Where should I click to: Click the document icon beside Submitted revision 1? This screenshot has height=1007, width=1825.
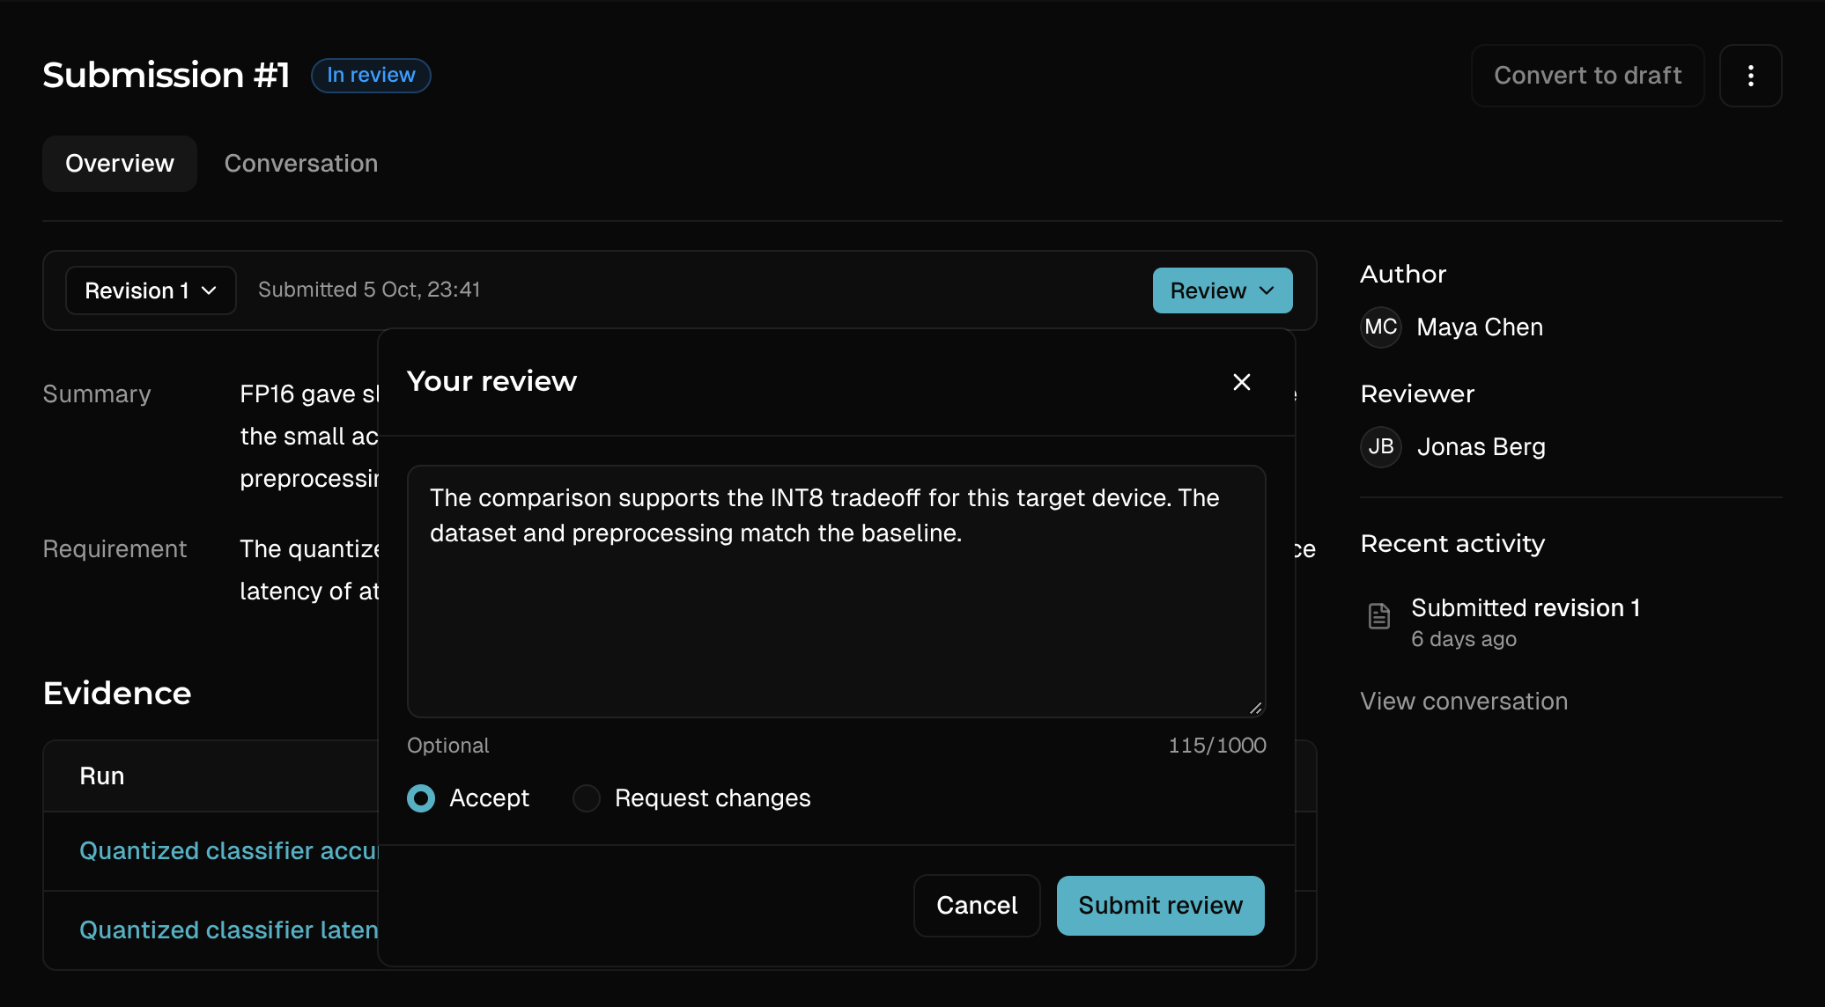coord(1379,616)
